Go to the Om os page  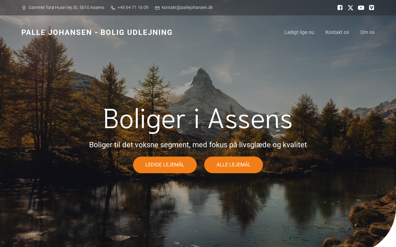point(368,32)
